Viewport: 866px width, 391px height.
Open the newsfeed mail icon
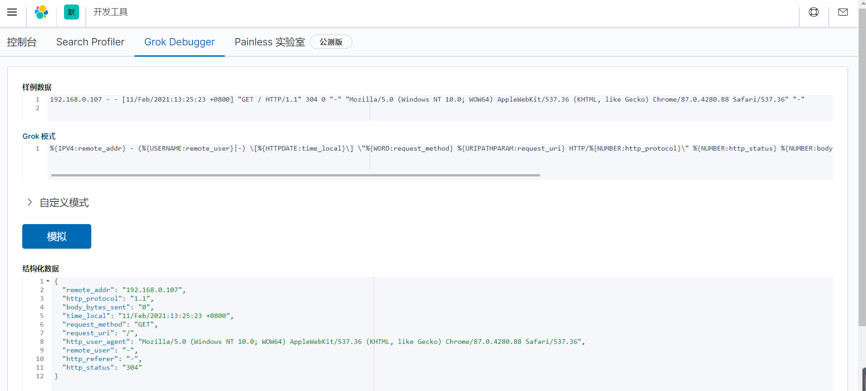pyautogui.click(x=843, y=12)
